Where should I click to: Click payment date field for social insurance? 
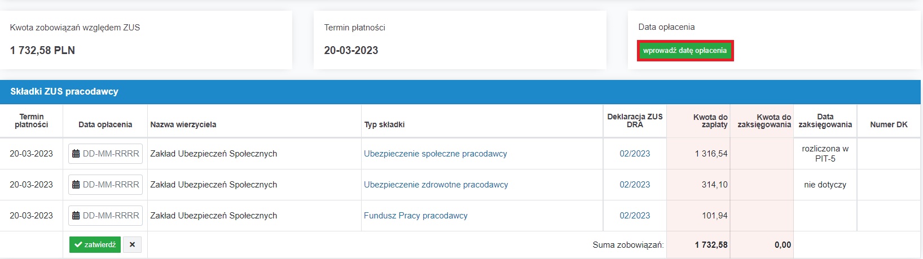pyautogui.click(x=106, y=154)
